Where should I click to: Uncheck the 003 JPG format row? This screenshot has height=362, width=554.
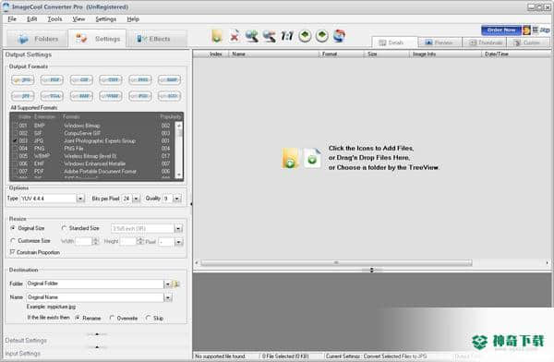[x=15, y=140]
